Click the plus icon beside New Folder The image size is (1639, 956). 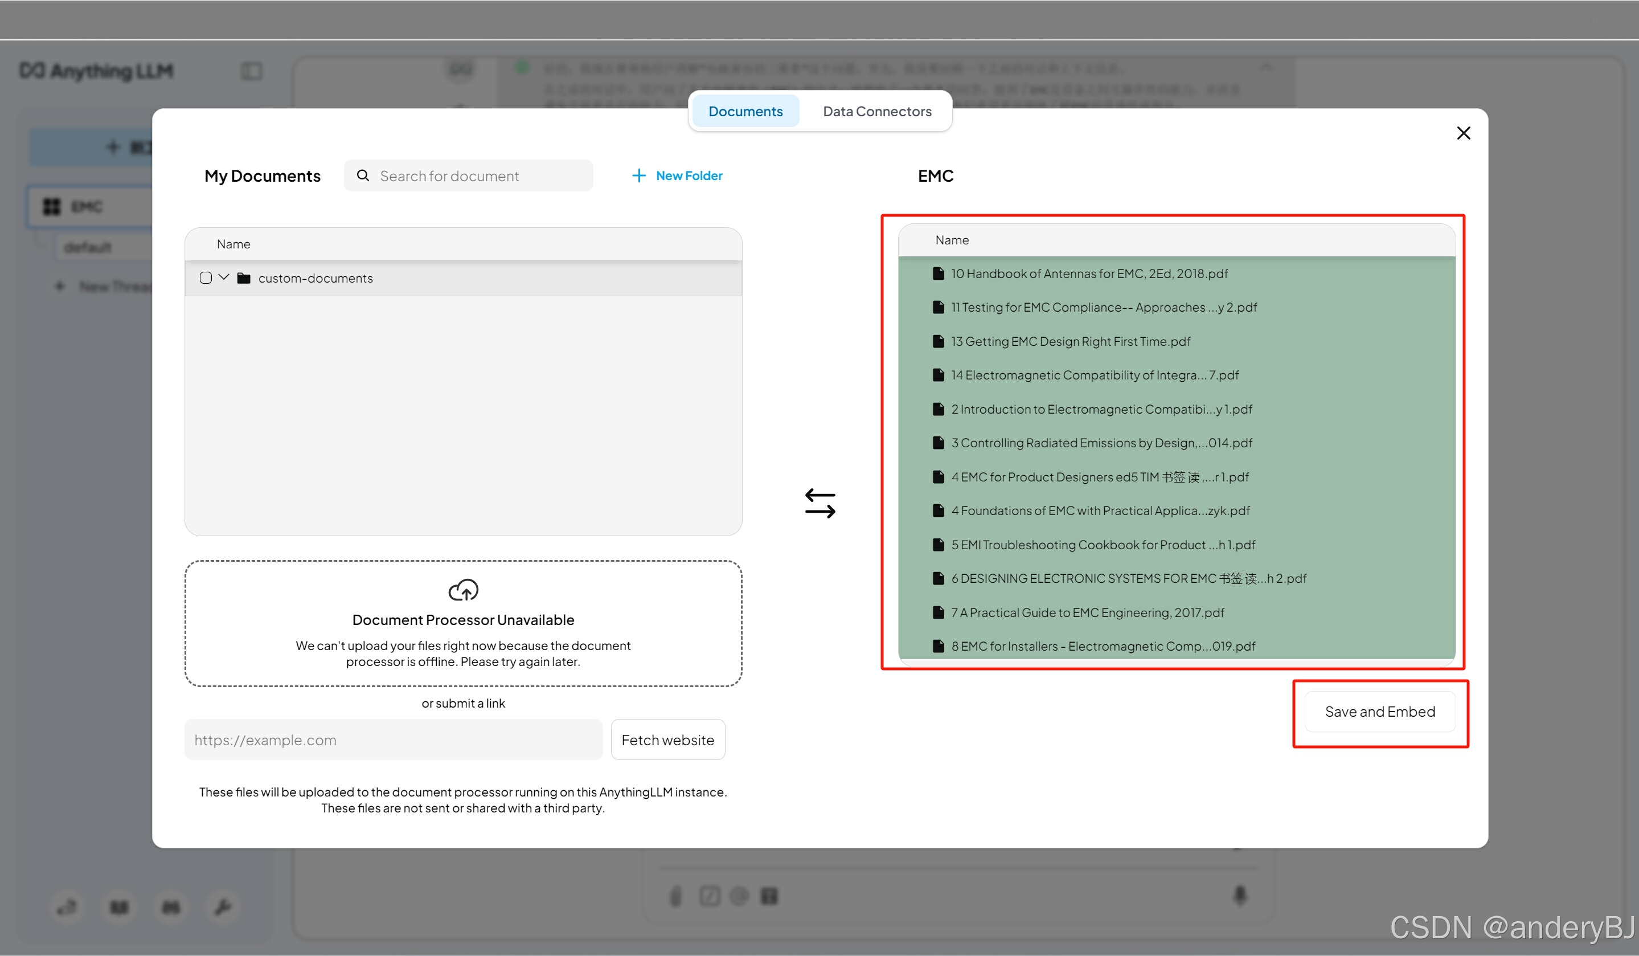639,175
